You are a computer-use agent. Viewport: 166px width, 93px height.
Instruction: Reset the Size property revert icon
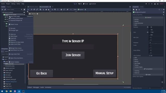pyautogui.click(x=148, y=32)
